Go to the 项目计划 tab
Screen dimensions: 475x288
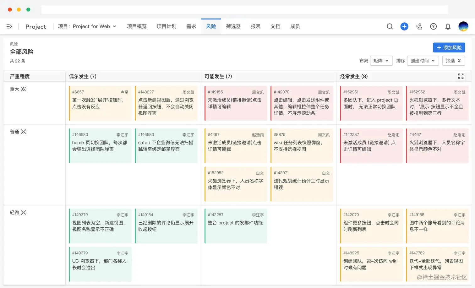[x=167, y=26]
